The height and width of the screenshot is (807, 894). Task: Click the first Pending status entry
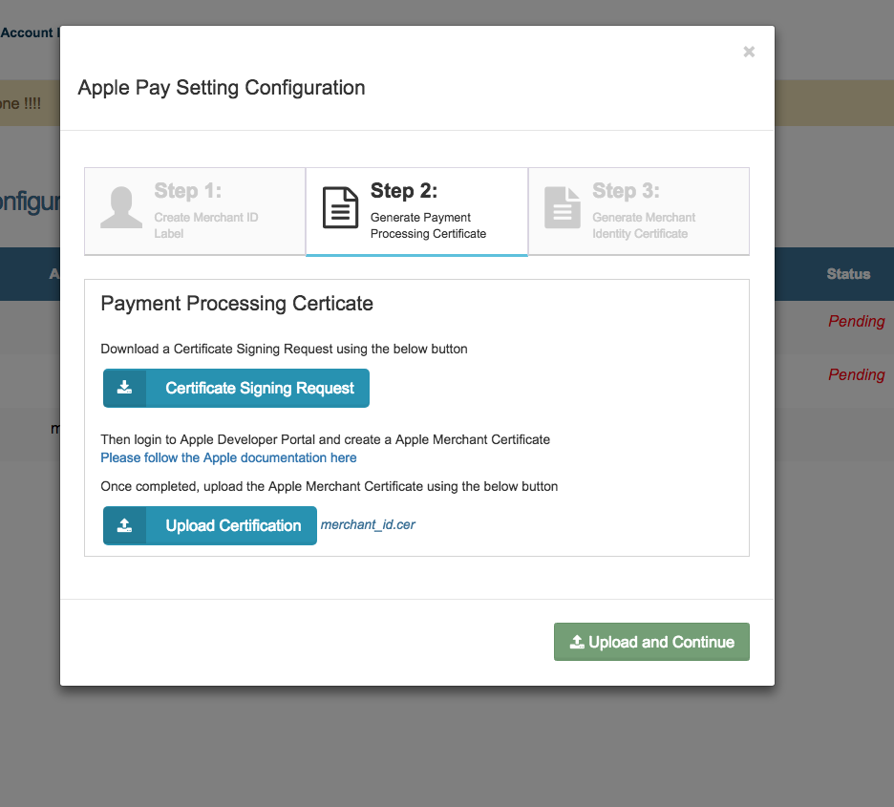coord(856,321)
